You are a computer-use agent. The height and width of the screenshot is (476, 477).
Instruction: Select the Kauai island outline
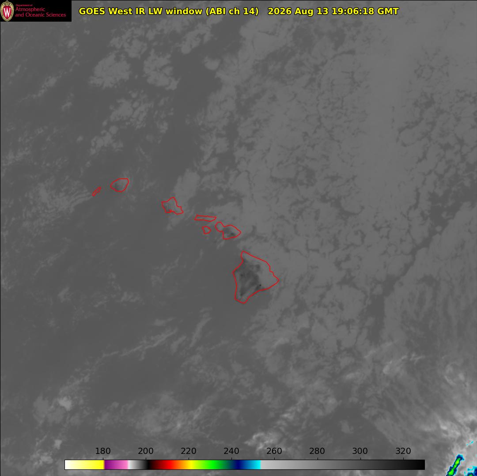(120, 185)
